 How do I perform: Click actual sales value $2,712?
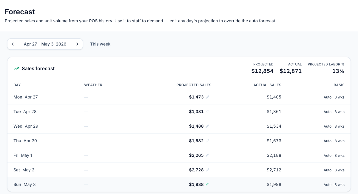click(x=274, y=170)
